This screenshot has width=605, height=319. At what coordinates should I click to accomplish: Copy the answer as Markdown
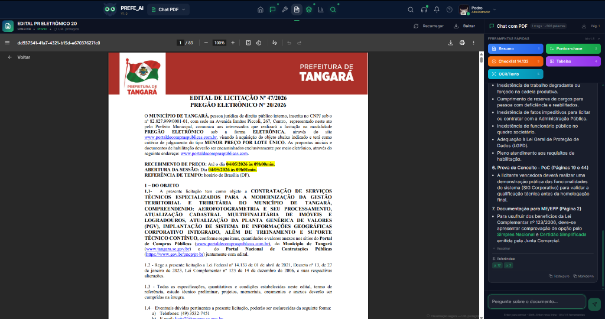[x=583, y=276]
